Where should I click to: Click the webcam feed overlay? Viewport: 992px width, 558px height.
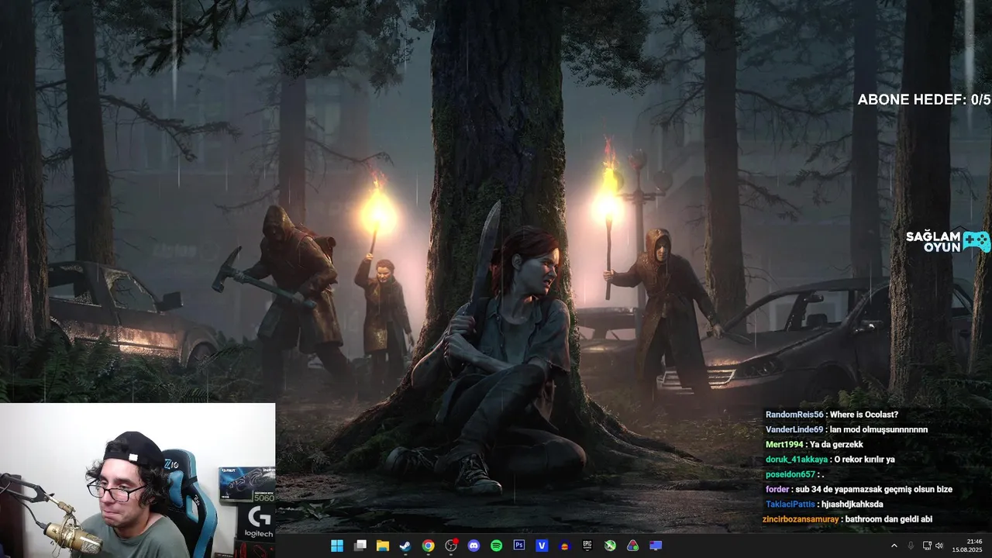pyautogui.click(x=137, y=480)
